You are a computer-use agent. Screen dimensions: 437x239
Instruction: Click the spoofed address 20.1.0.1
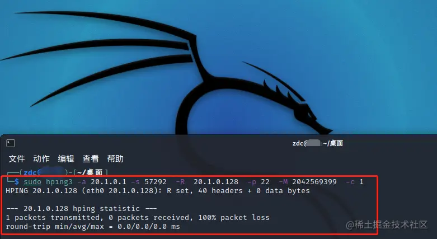109,182
